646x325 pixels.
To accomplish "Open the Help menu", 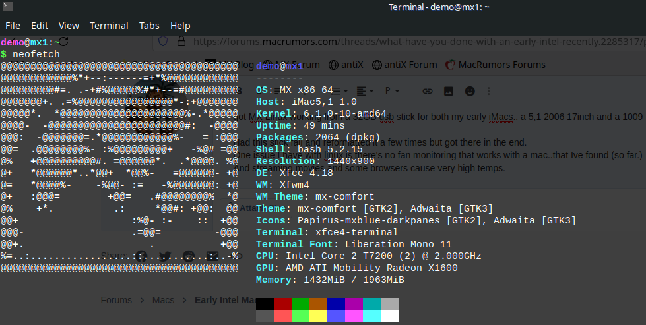I will pos(180,26).
